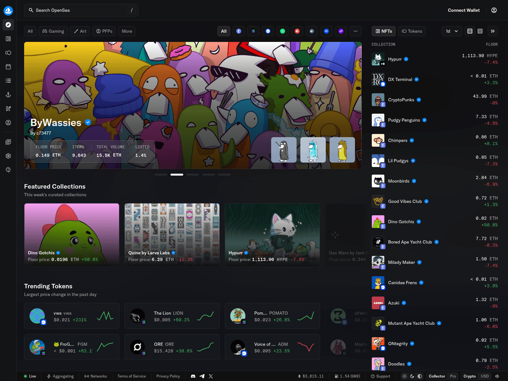Image resolution: width=508 pixels, height=381 pixels.
Task: Select the compass Discover icon in sidebar
Action: click(x=8, y=25)
